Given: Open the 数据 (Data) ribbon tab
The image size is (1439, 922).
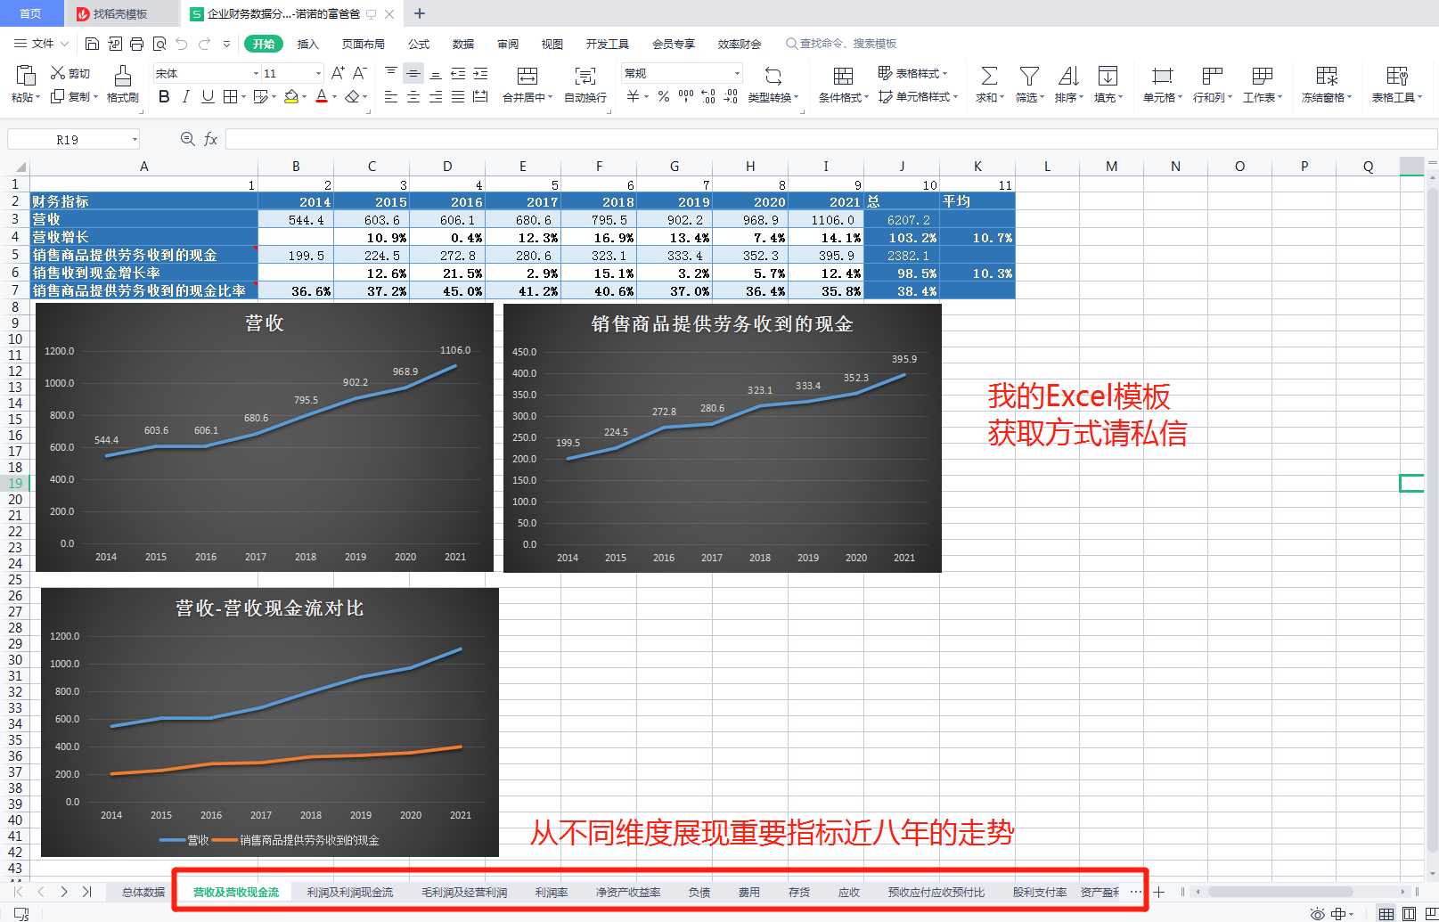Looking at the screenshot, I should [463, 44].
